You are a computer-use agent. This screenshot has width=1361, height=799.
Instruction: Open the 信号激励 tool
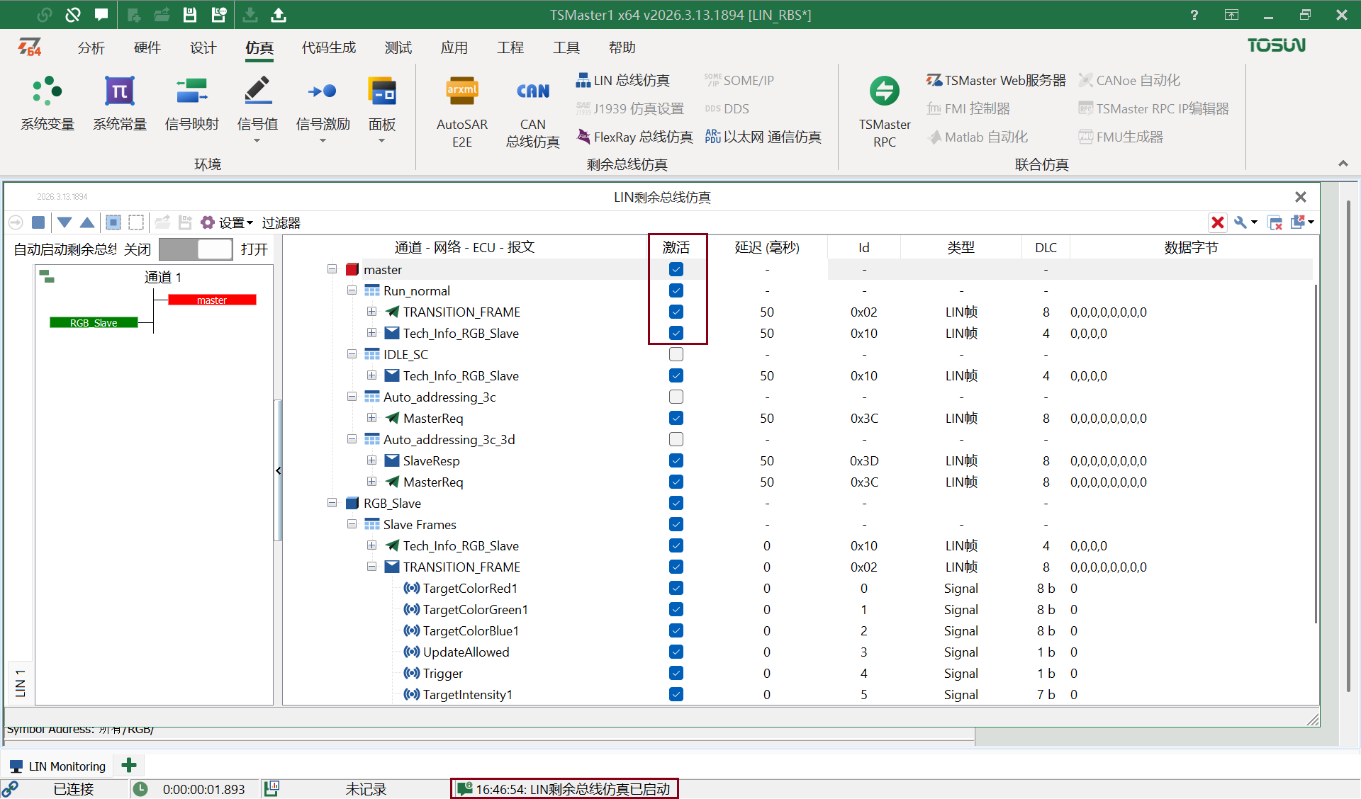pyautogui.click(x=323, y=105)
